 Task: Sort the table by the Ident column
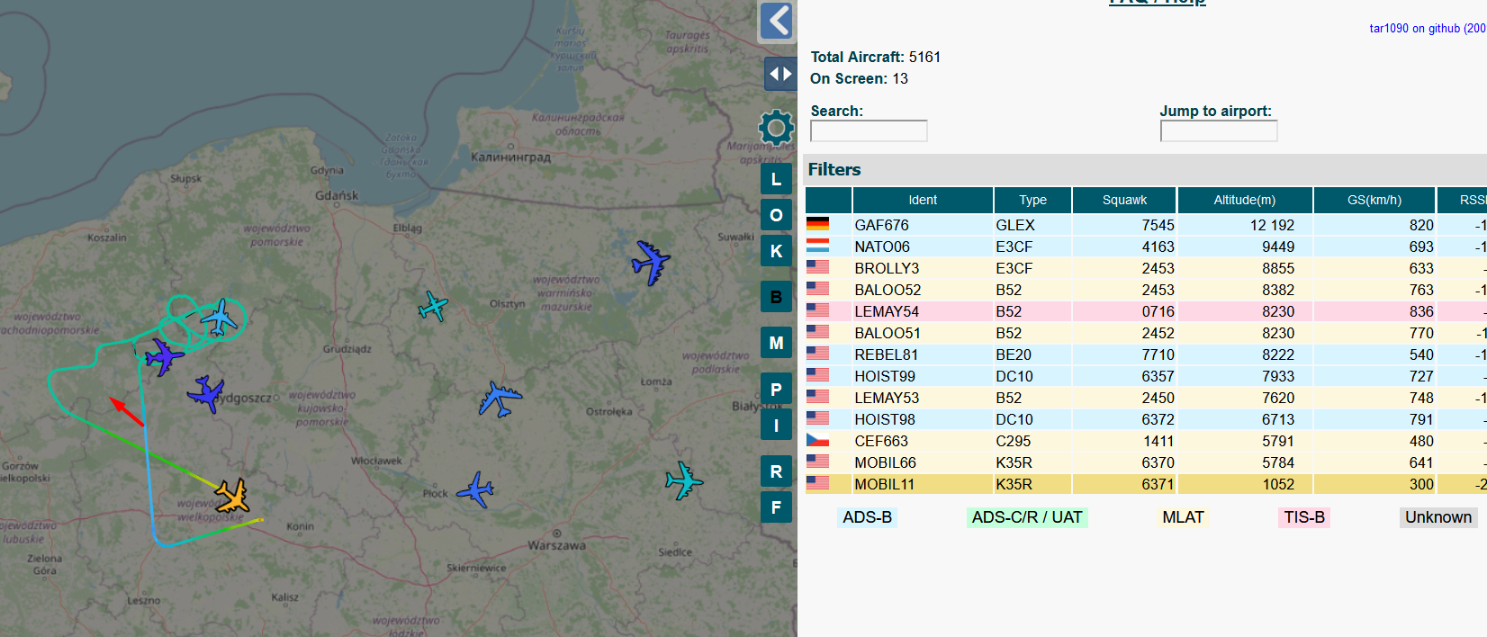(x=923, y=200)
